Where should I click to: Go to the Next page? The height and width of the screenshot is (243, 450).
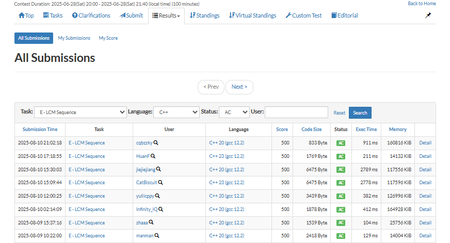tap(239, 87)
